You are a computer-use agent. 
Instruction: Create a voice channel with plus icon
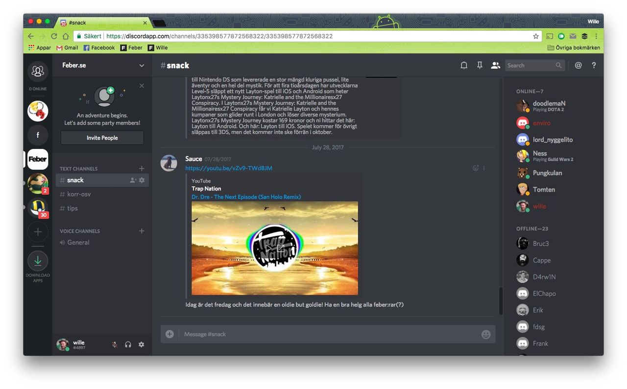142,231
